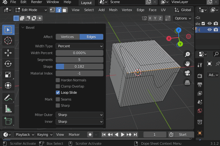Uncheck the Loop Slide option
The image size is (220, 146).
pyautogui.click(x=58, y=92)
